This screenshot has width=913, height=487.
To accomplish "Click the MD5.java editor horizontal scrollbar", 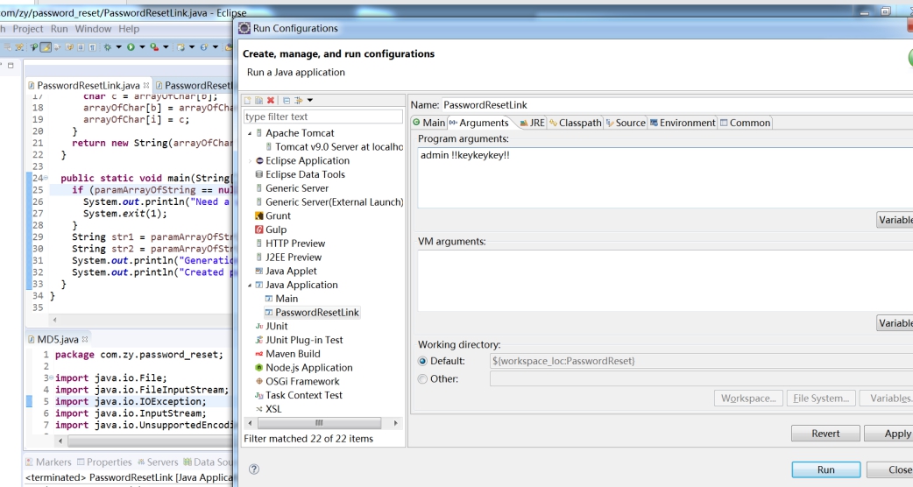I will (150, 441).
